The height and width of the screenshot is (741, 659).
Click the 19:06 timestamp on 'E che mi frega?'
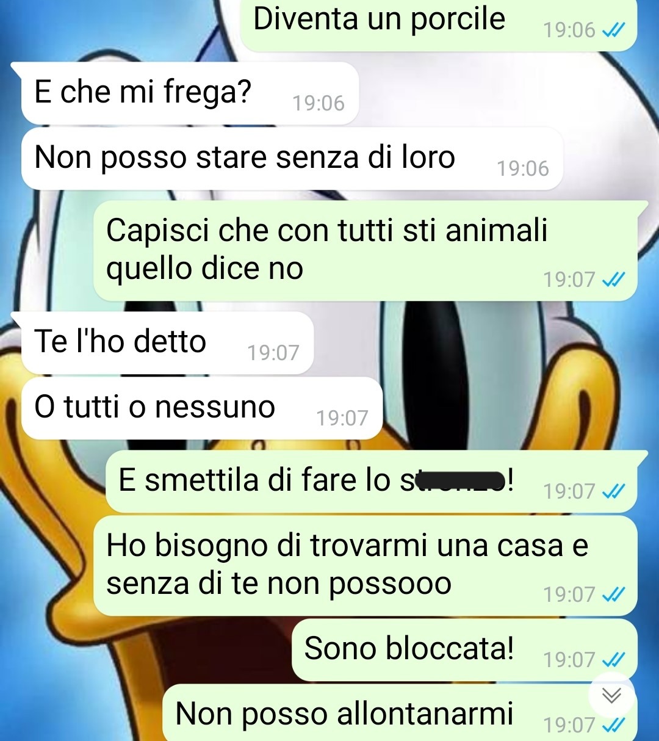[x=318, y=103]
